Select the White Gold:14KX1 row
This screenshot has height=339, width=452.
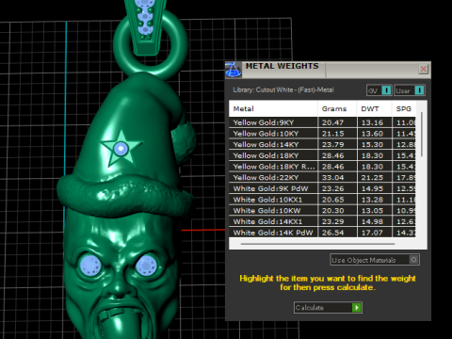coord(322,221)
